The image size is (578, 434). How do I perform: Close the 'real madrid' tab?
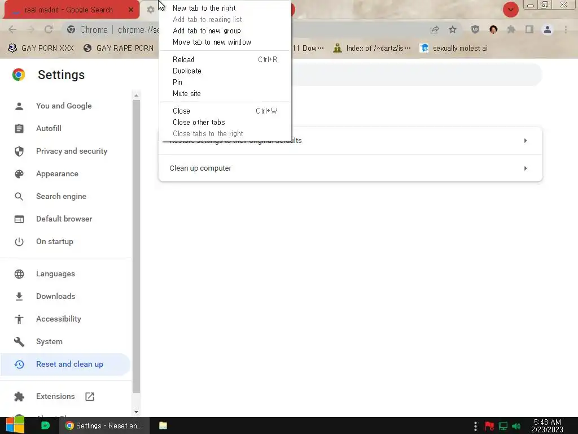131,10
